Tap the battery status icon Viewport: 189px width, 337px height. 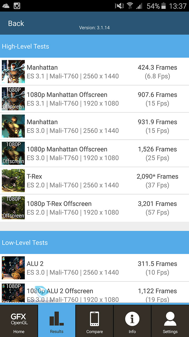164,6
